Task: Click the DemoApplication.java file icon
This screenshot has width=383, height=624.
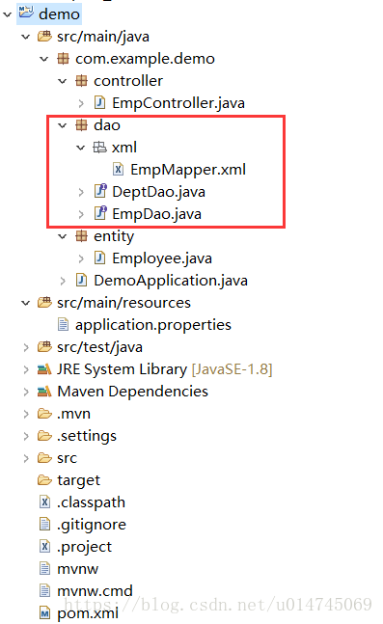Action: [81, 280]
